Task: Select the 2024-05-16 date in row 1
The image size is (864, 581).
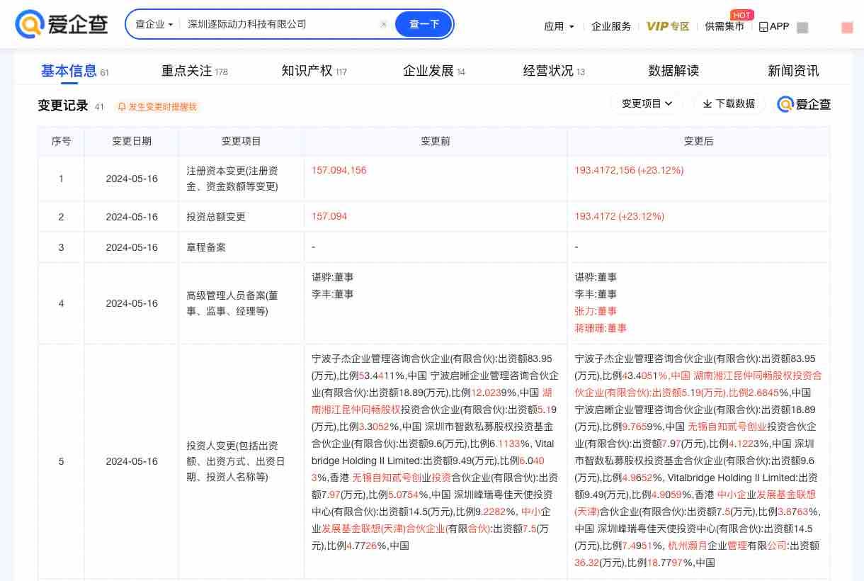Action: coord(132,179)
